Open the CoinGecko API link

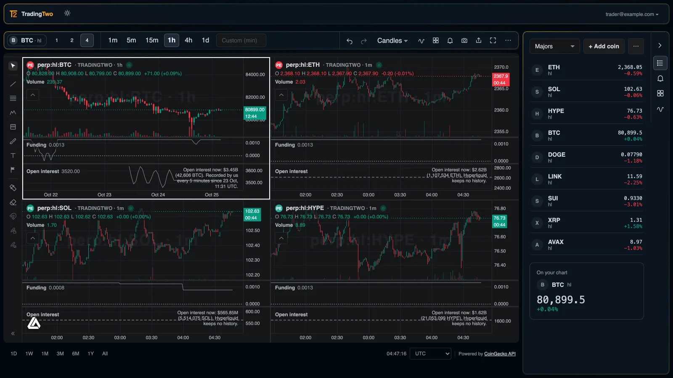pyautogui.click(x=500, y=354)
